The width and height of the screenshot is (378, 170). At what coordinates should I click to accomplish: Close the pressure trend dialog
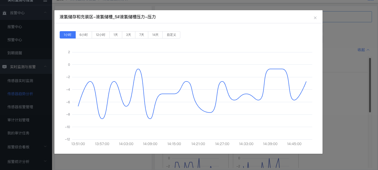(x=315, y=18)
